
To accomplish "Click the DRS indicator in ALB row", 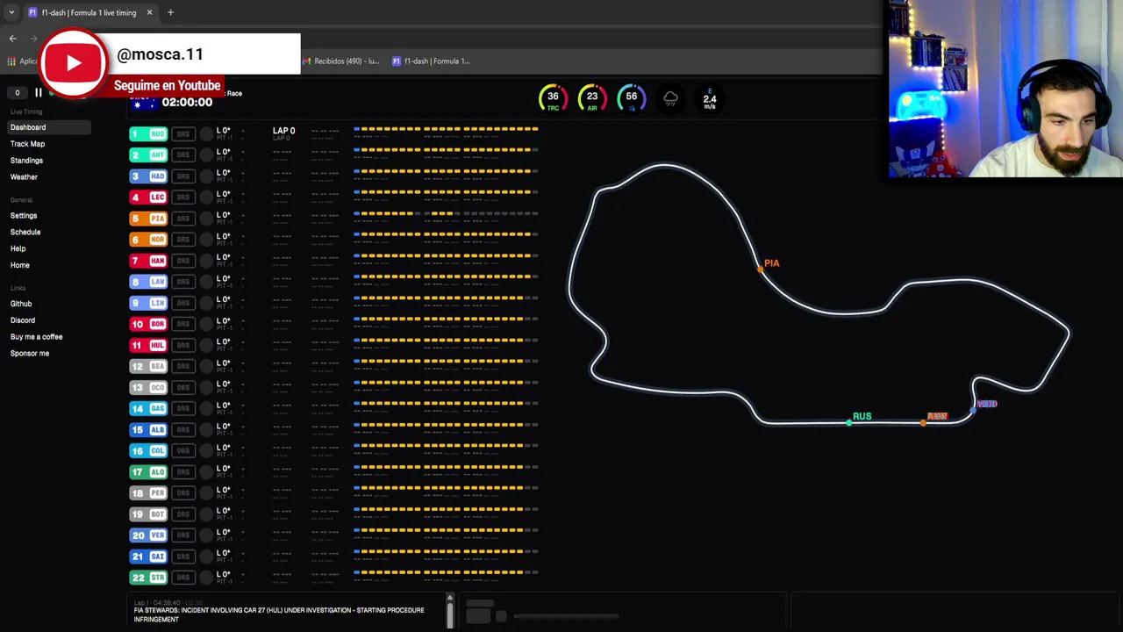I will tap(182, 430).
